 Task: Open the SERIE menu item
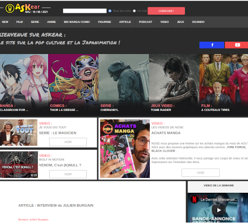pos(35,22)
